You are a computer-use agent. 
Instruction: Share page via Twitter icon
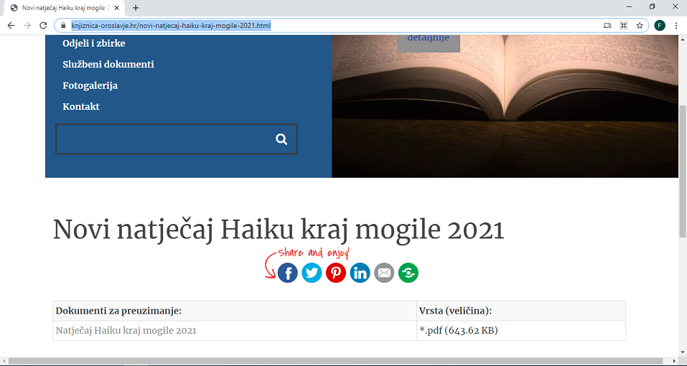click(312, 273)
